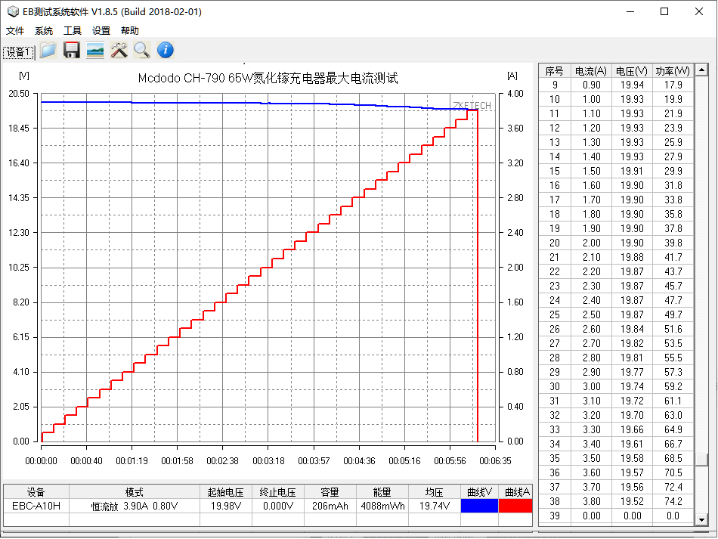Click the blue info icon

(x=166, y=50)
